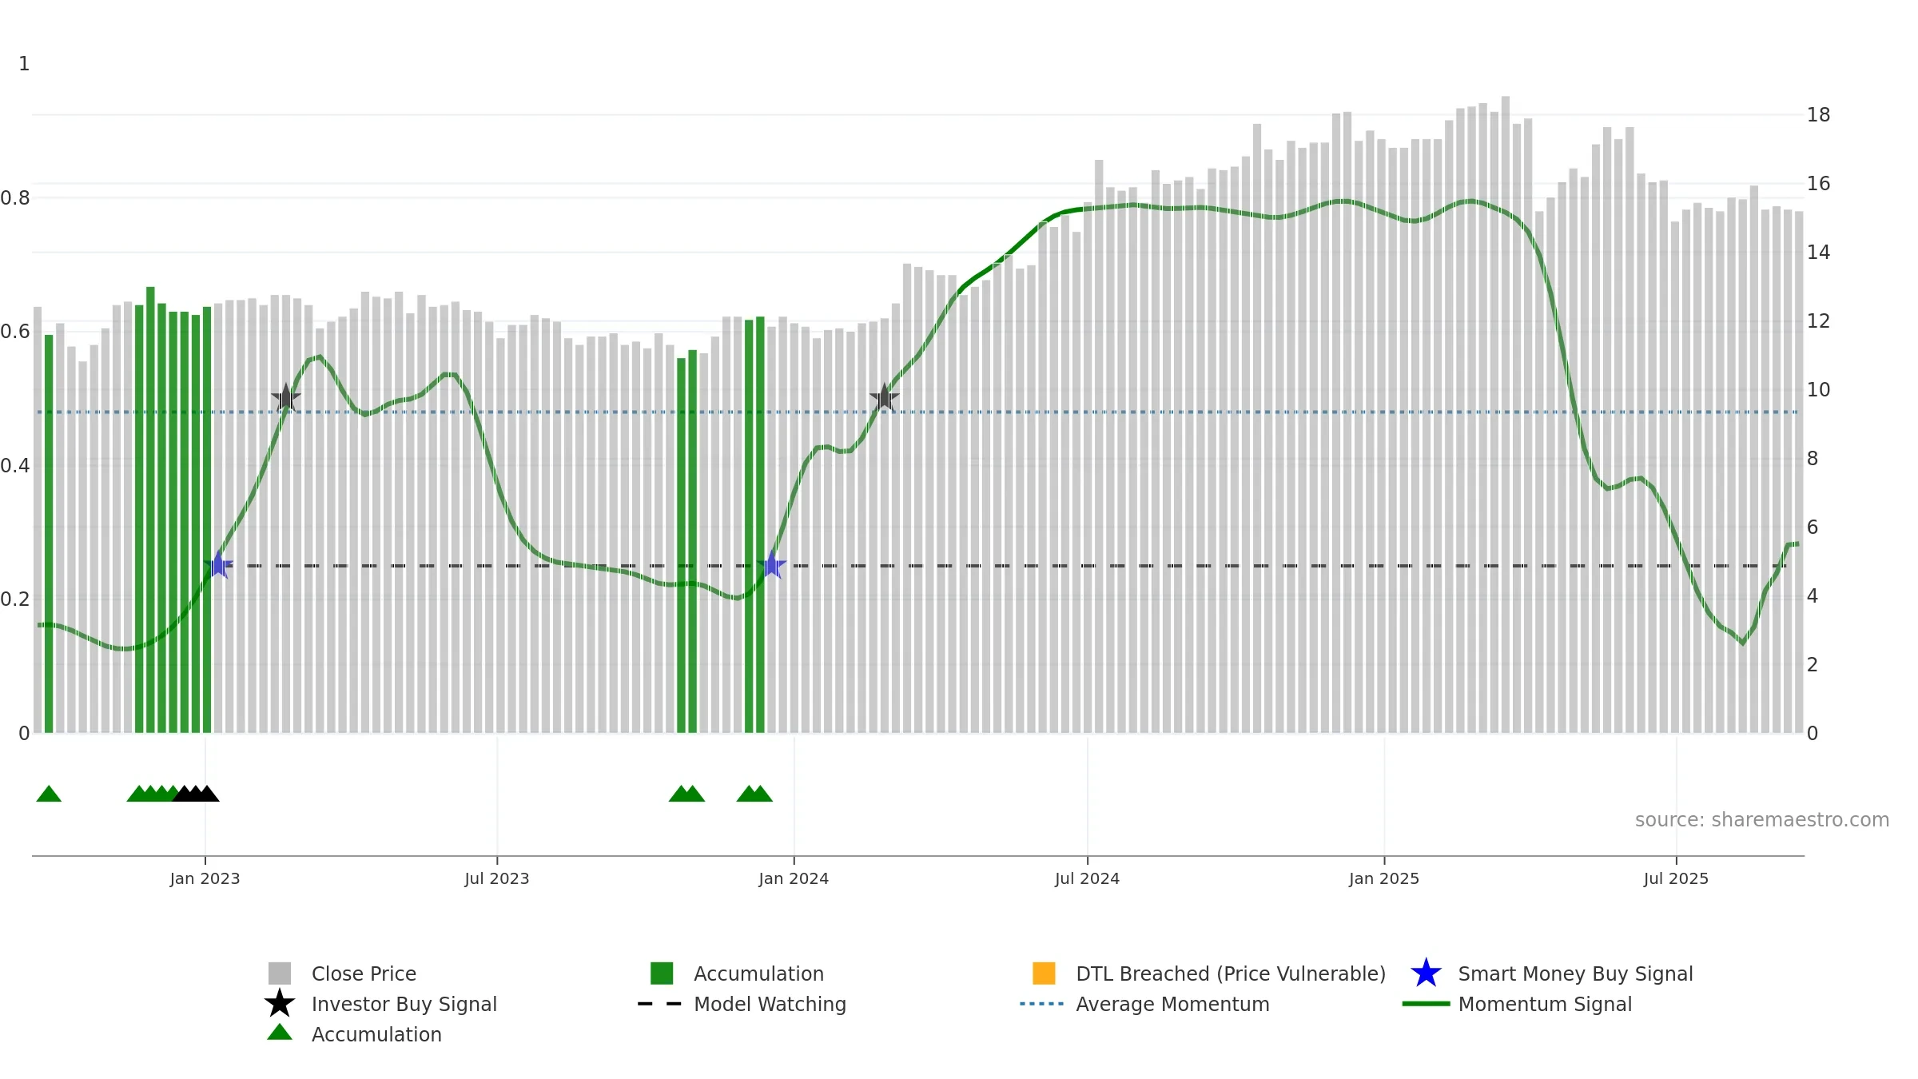The image size is (1918, 1079).
Task: Click the green Accumulation square legend swatch
Action: coord(662,973)
